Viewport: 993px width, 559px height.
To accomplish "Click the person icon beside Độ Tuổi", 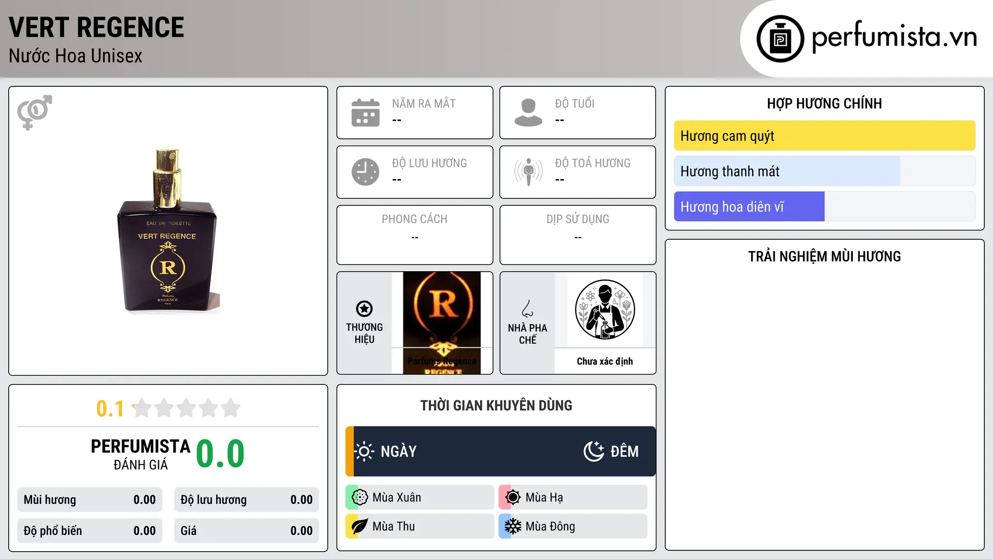I will pyautogui.click(x=529, y=113).
